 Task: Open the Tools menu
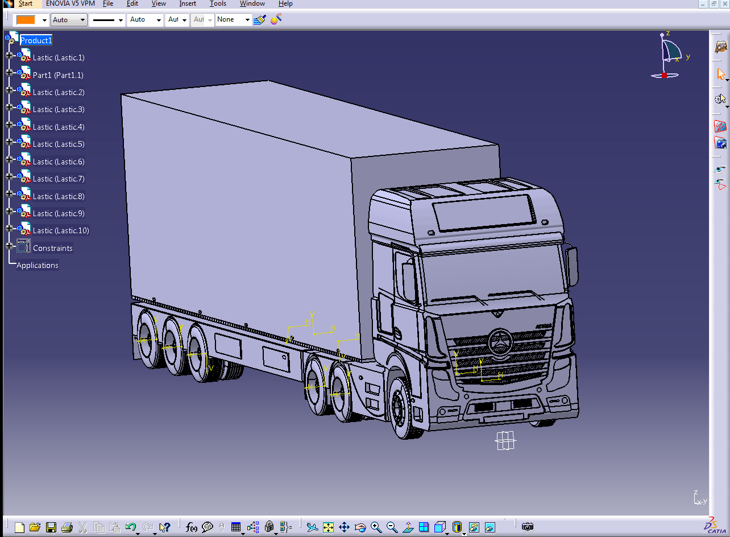tap(218, 3)
